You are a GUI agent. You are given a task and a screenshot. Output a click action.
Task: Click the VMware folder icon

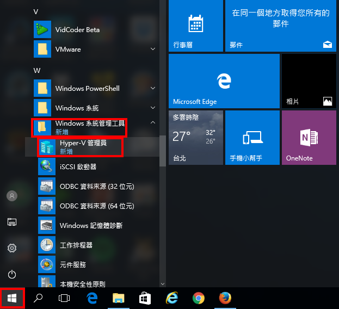click(x=42, y=49)
